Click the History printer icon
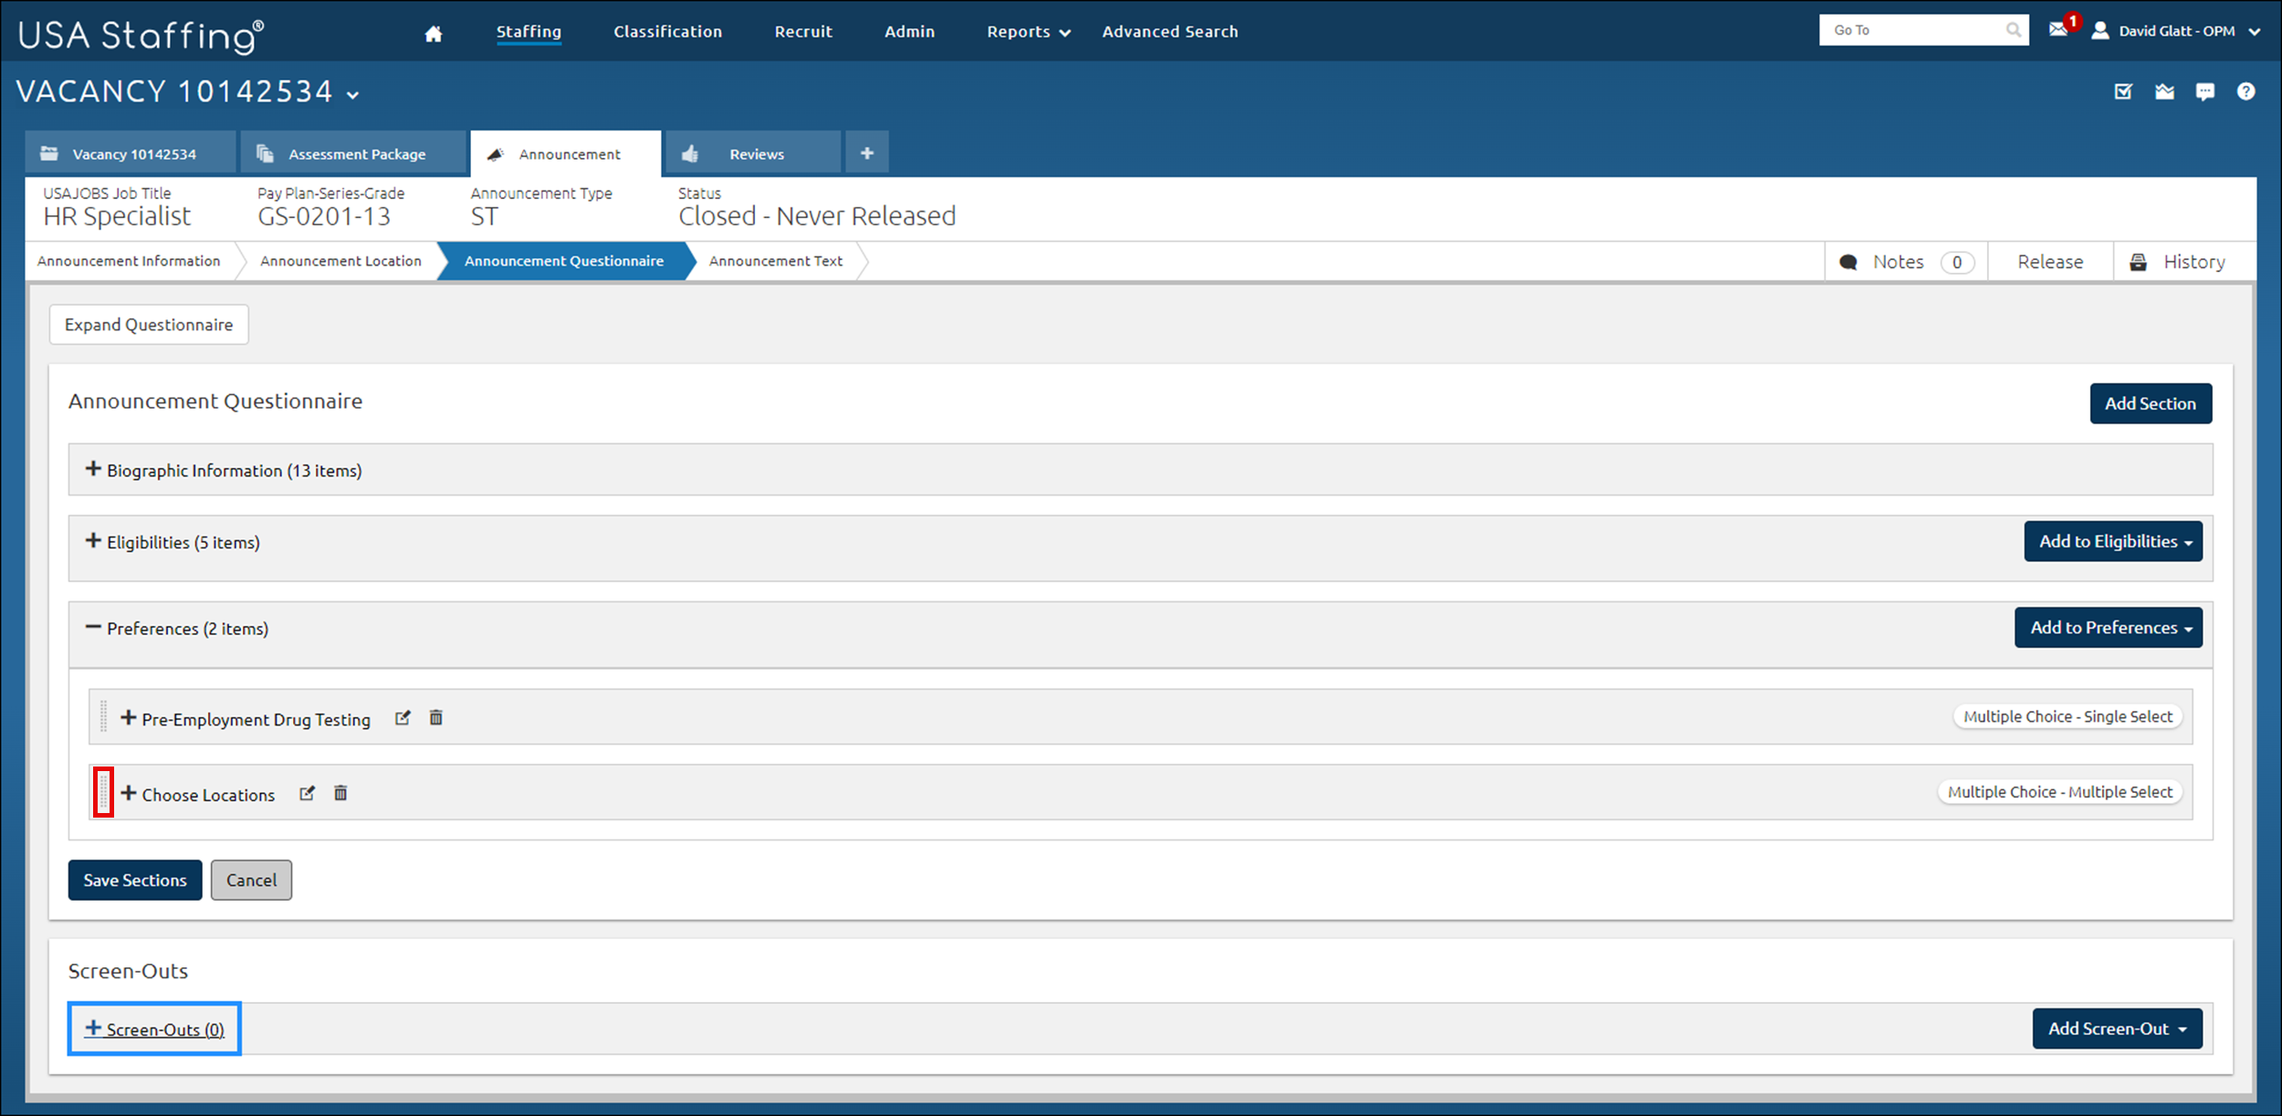This screenshot has width=2282, height=1116. pyautogui.click(x=2138, y=263)
